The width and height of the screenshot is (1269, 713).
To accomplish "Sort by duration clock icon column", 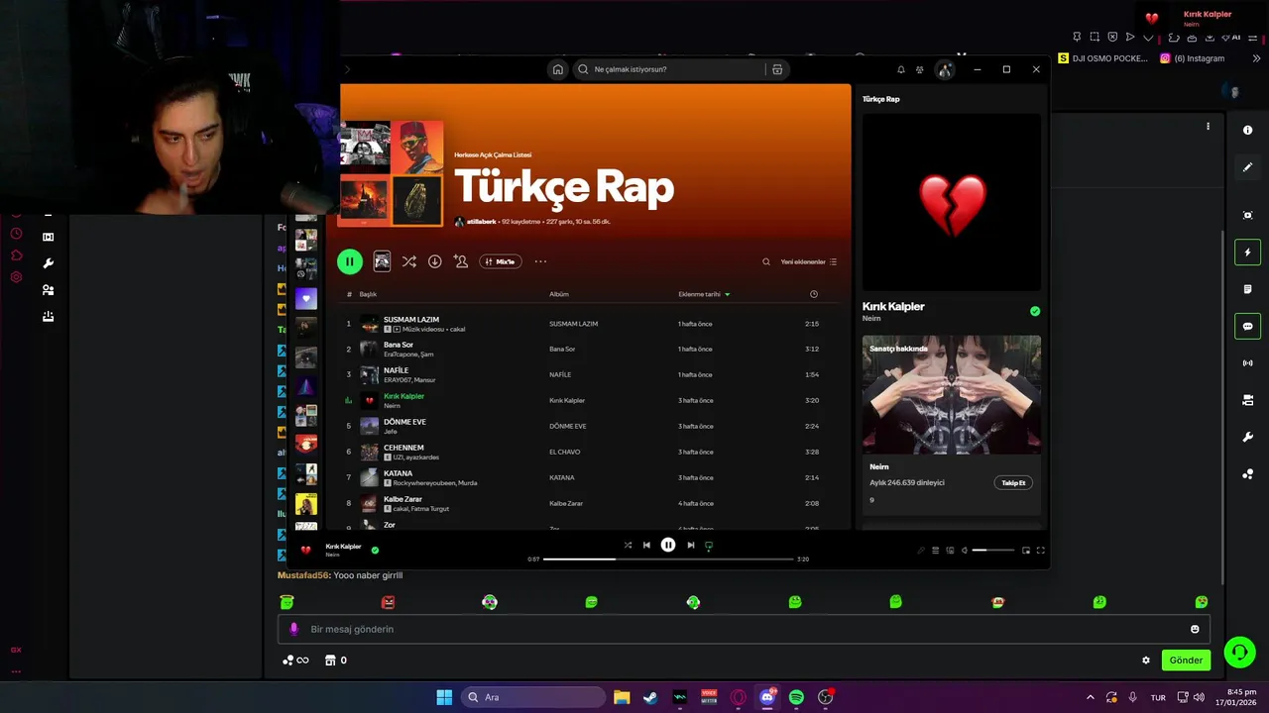I will (x=814, y=294).
